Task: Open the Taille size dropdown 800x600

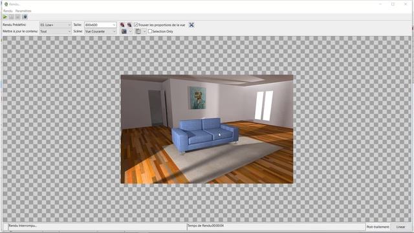Action: 100,25
